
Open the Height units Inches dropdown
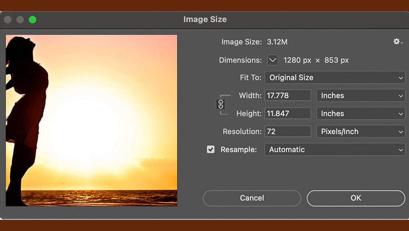361,114
